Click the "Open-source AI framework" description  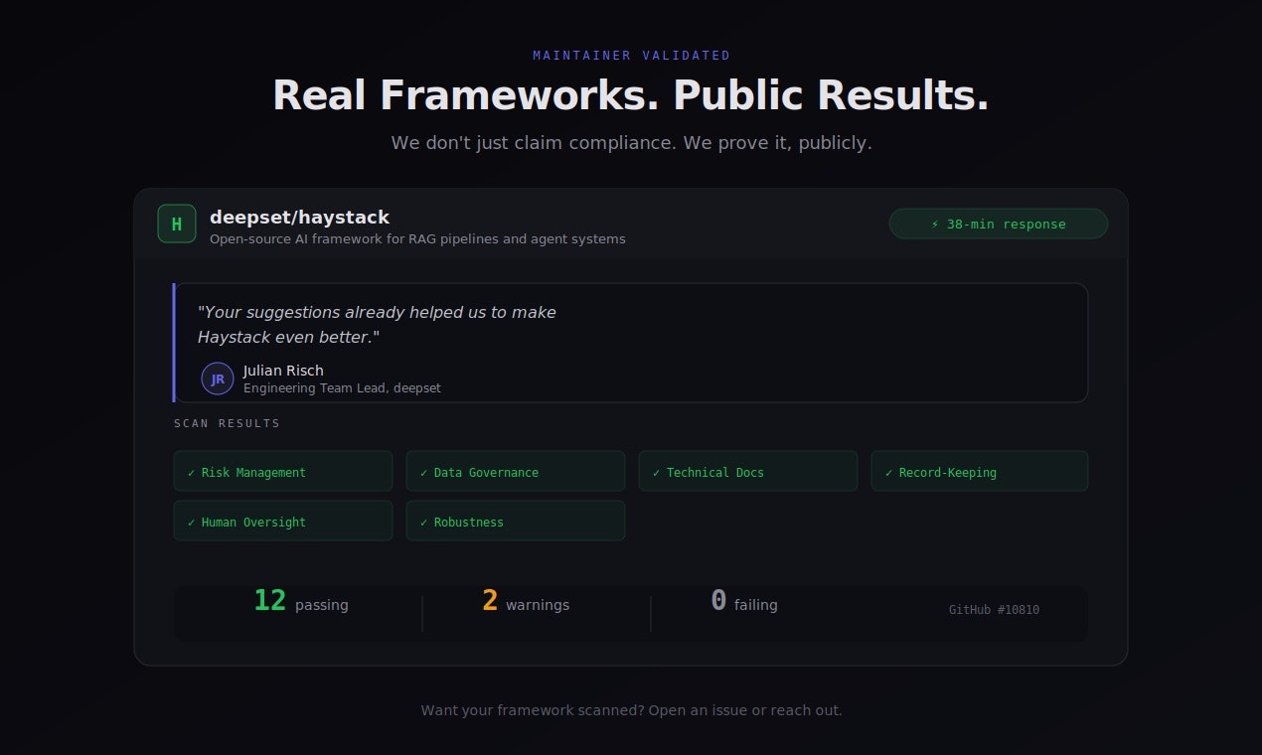[417, 239]
